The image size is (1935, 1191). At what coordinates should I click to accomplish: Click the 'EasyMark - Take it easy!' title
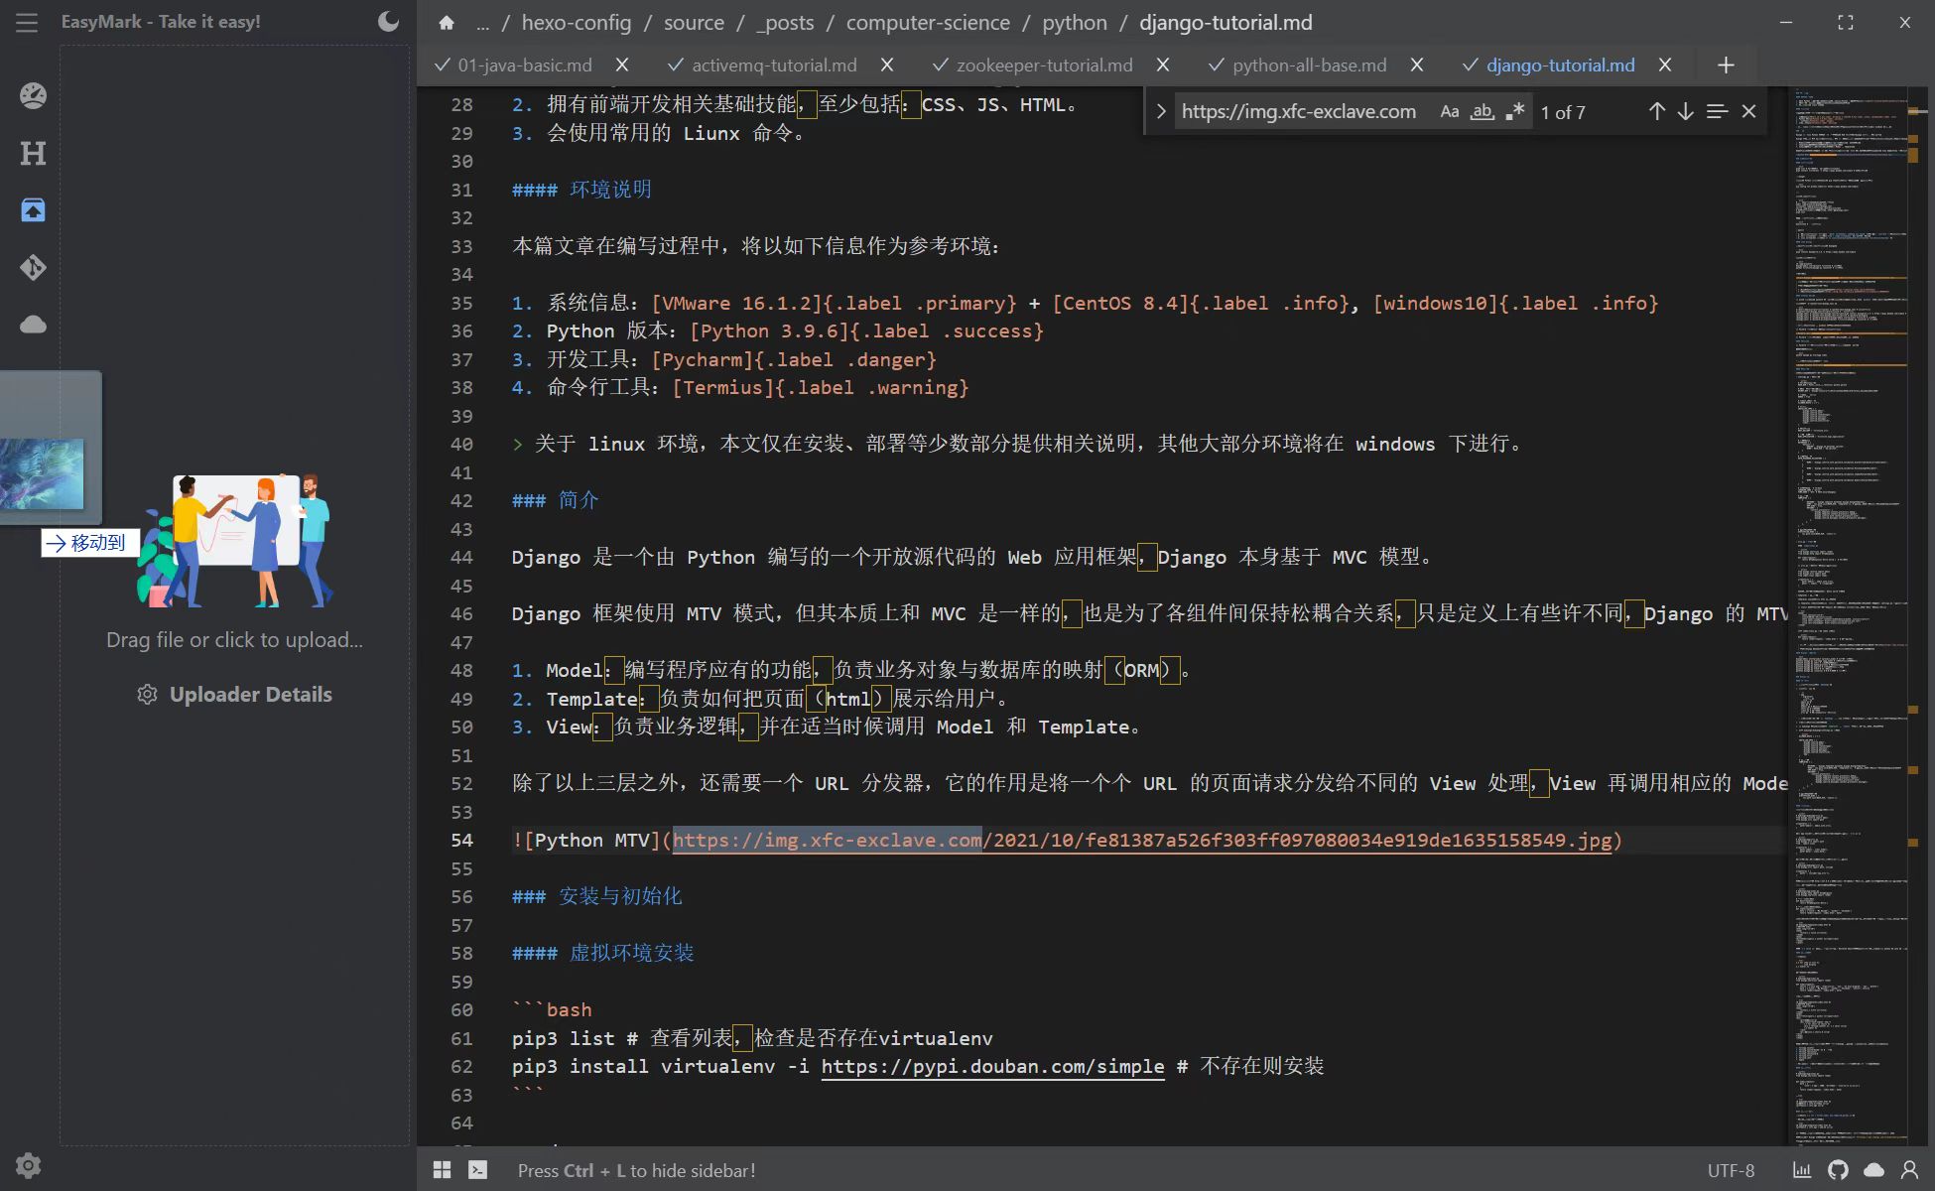point(161,21)
